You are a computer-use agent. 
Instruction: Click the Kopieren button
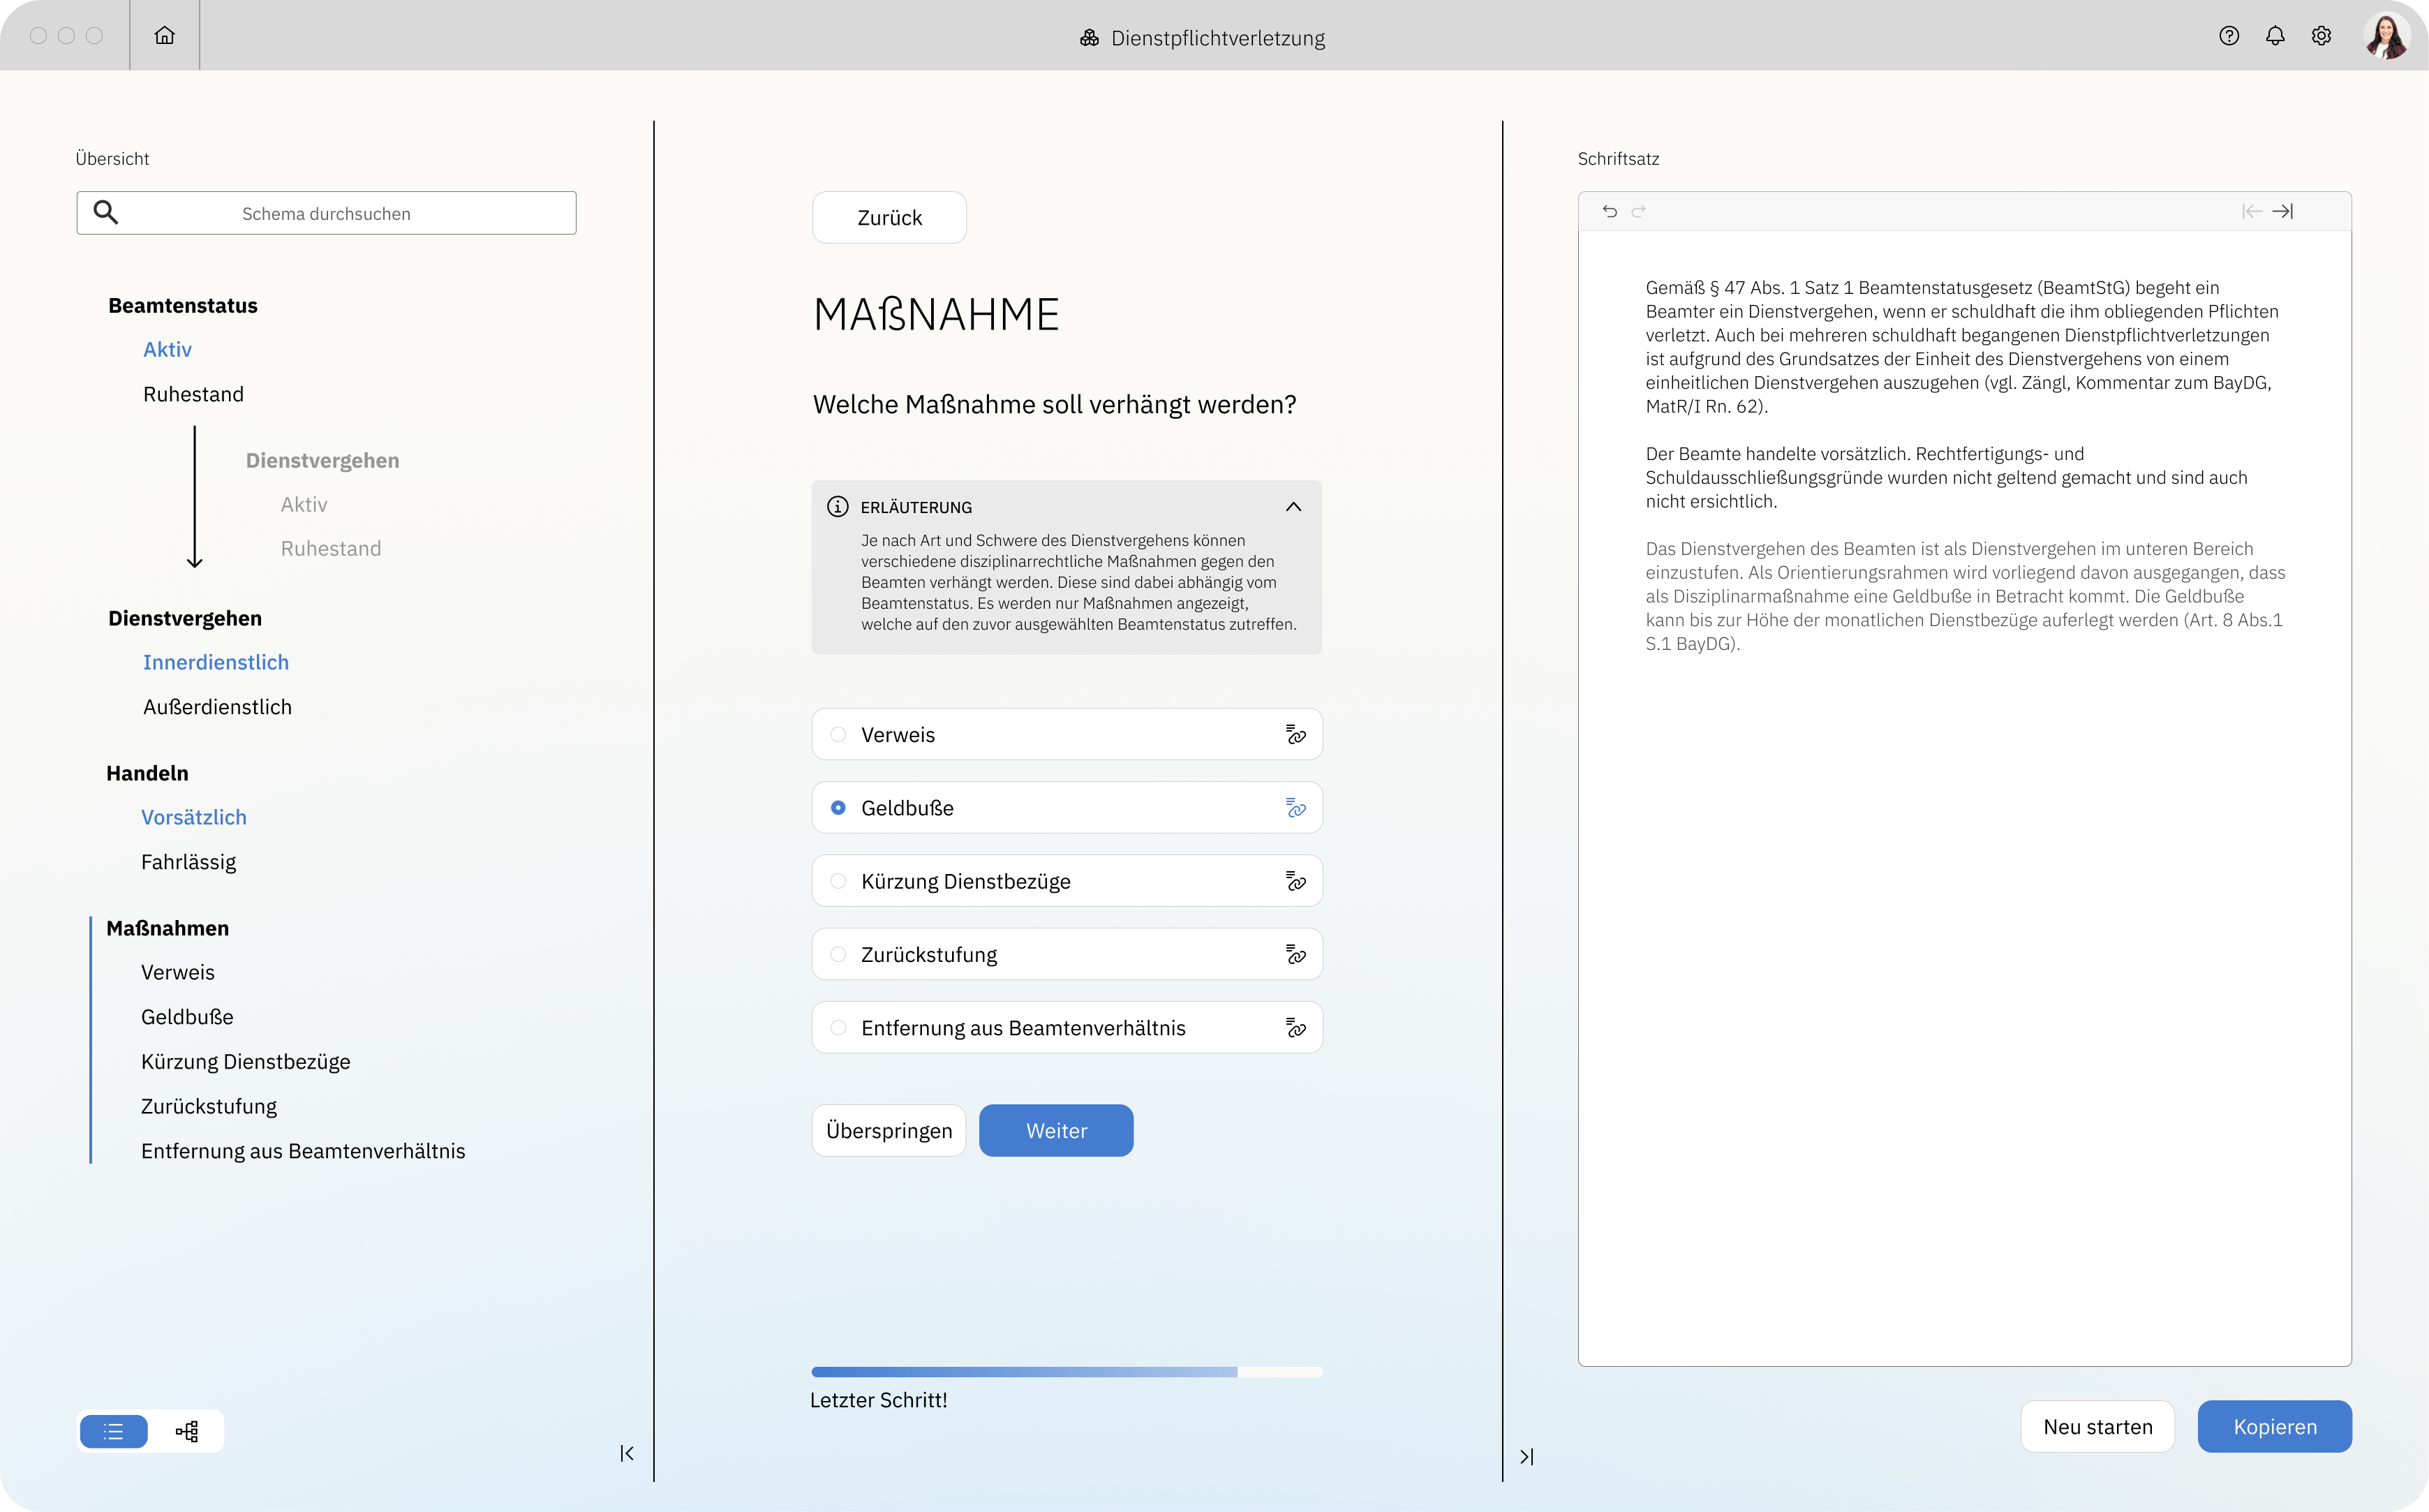(2274, 1427)
